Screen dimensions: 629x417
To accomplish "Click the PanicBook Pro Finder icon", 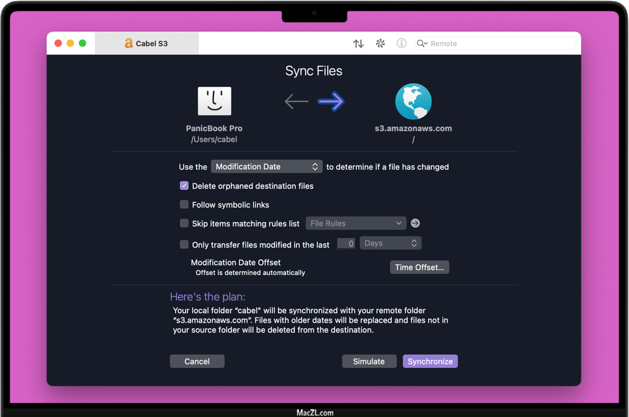I will click(215, 101).
